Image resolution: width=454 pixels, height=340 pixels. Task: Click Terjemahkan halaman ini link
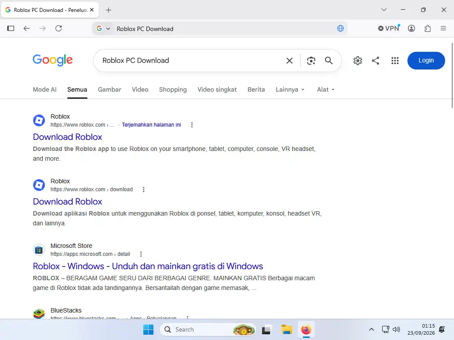pyautogui.click(x=152, y=125)
